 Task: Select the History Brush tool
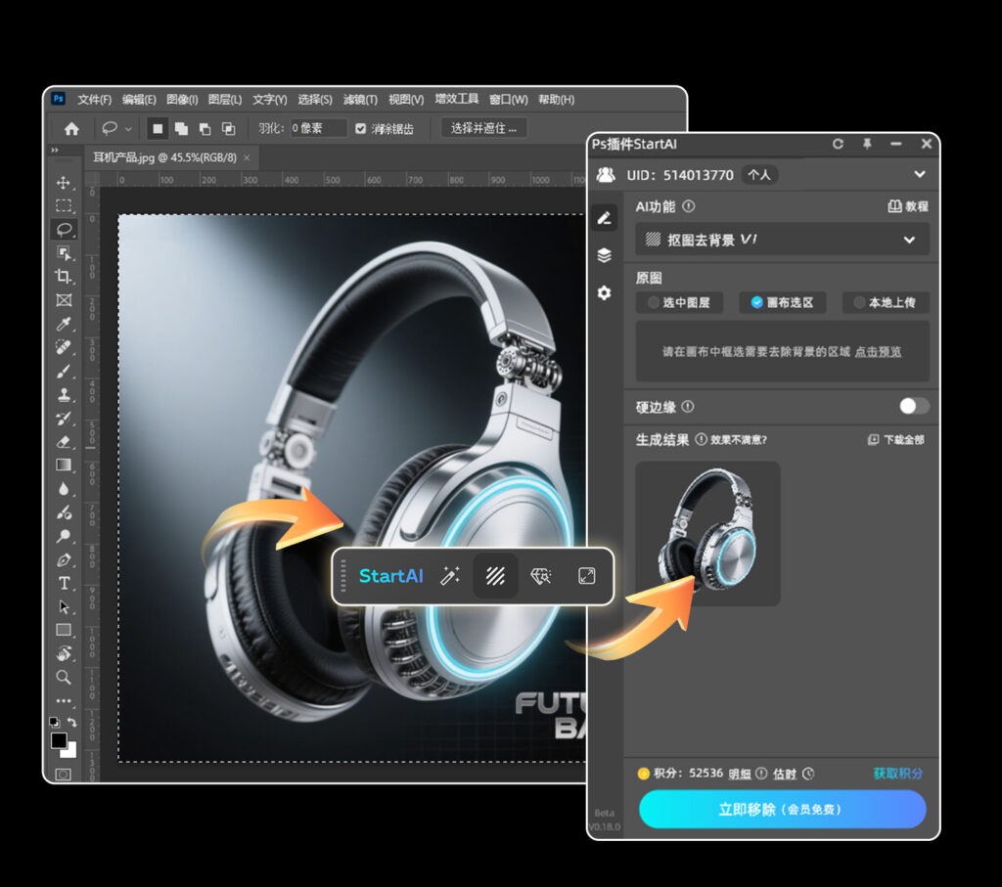pyautogui.click(x=64, y=419)
